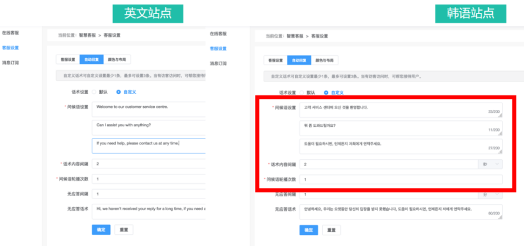Open 消息订阅 in the English site sidebar
The width and height of the screenshot is (524, 246).
(11, 63)
